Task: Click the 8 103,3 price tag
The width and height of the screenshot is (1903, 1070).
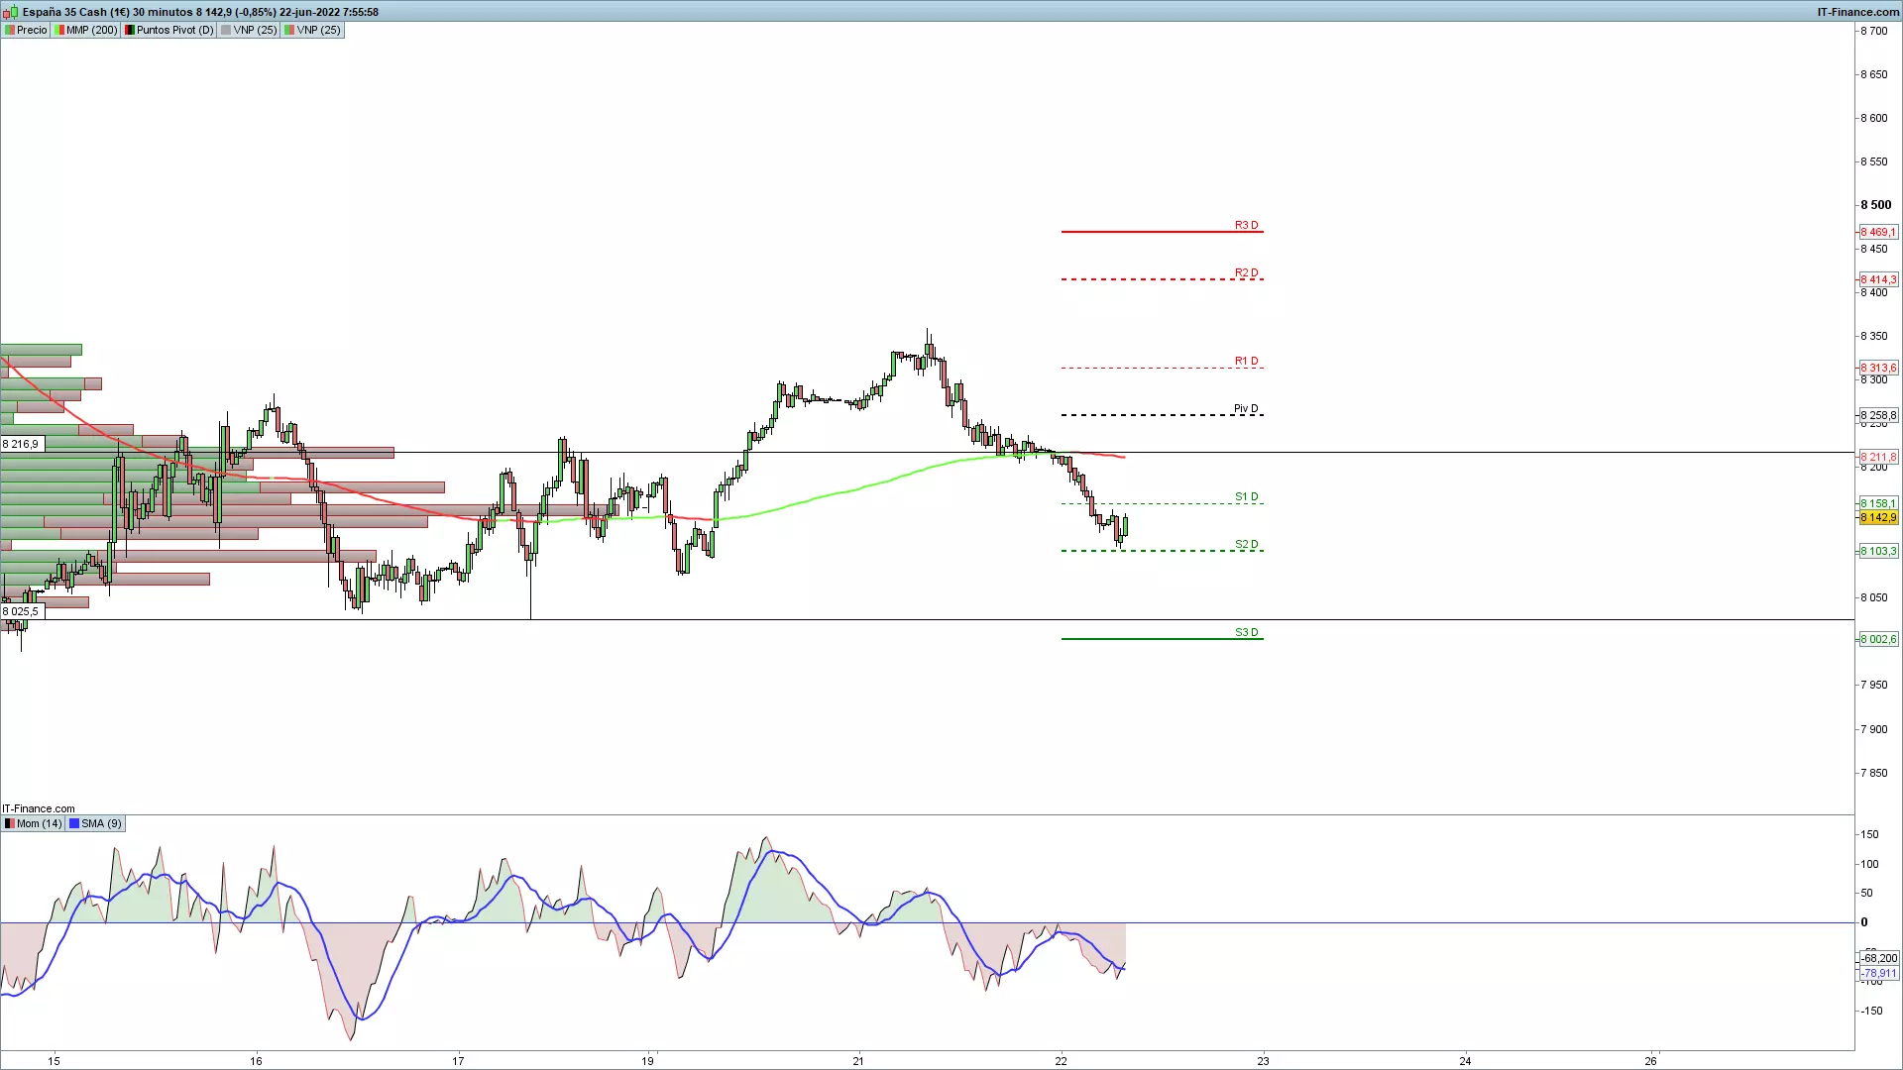Action: pos(1878,551)
